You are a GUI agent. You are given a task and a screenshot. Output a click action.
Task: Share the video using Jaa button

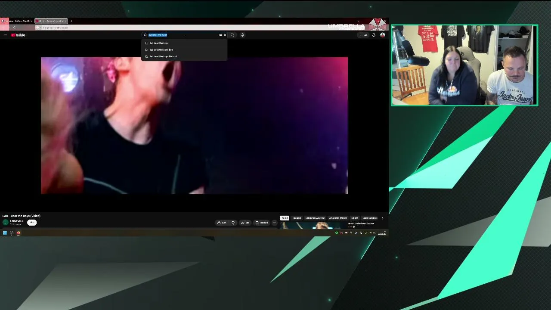(x=245, y=223)
